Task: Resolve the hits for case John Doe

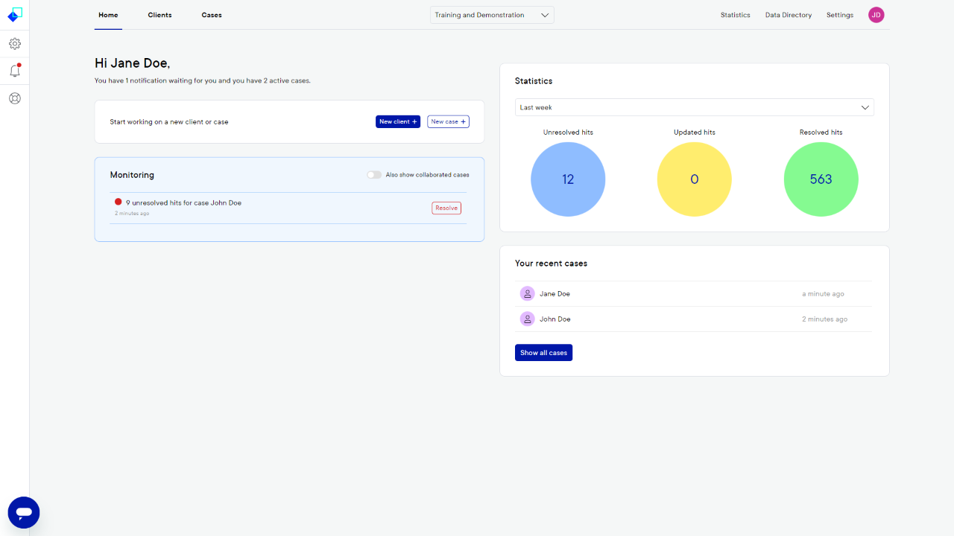Action: [446, 208]
